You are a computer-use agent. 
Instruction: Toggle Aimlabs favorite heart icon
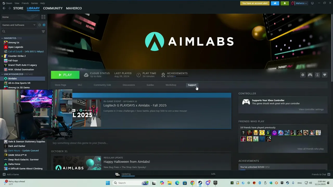[x=325, y=75]
